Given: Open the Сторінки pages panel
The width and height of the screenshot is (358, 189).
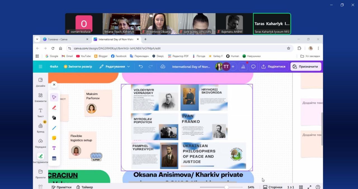Looking at the screenshot, I should point(272,187).
